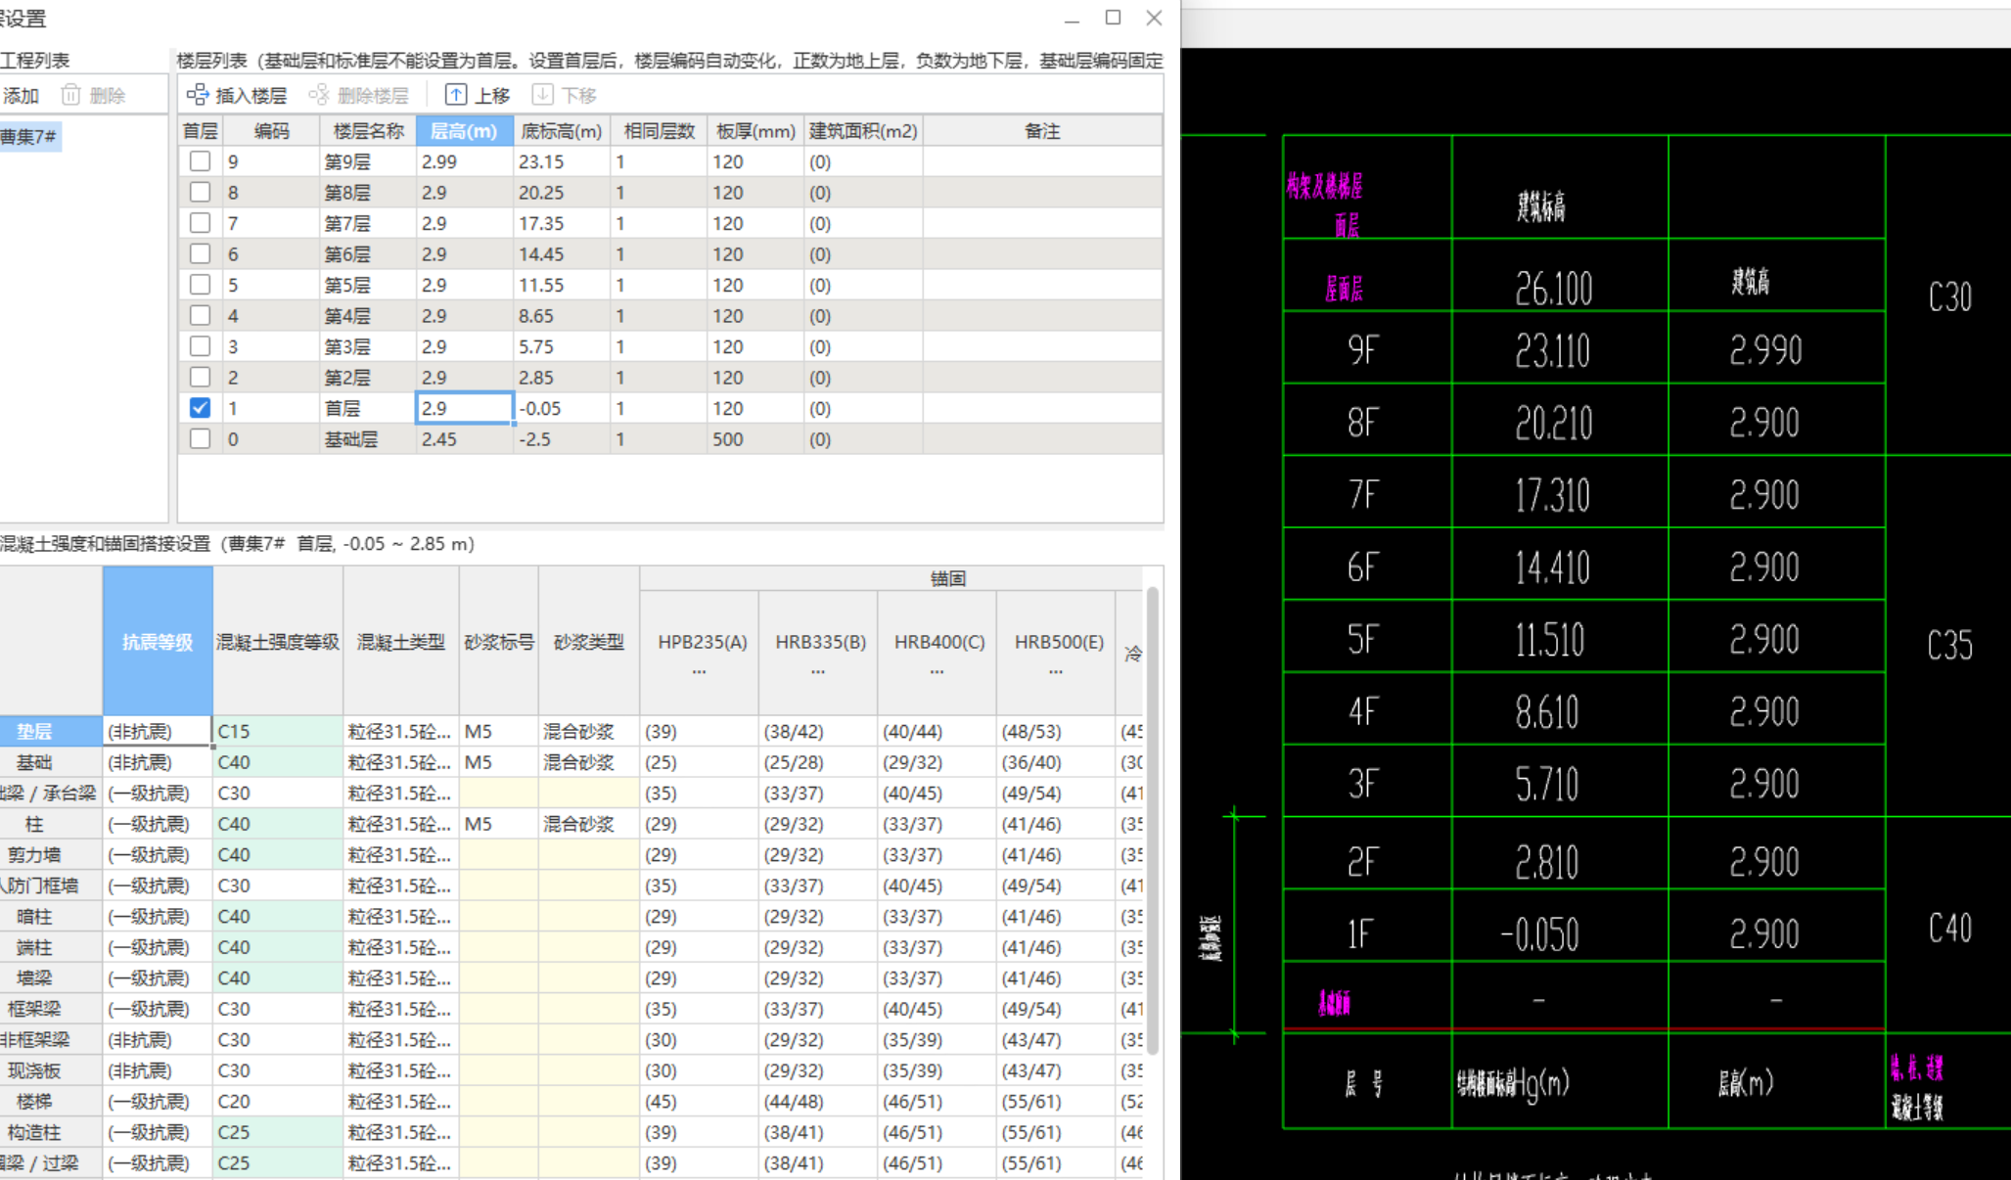The image size is (2011, 1180).
Task: Click the 抗震等级 column header
Action: click(x=158, y=642)
